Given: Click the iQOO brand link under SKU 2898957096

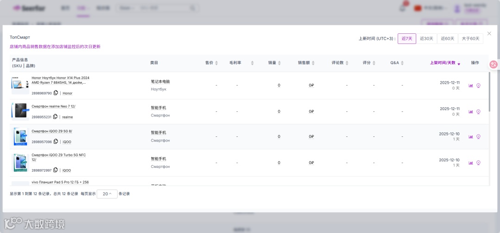Looking at the screenshot, I should coord(67,142).
